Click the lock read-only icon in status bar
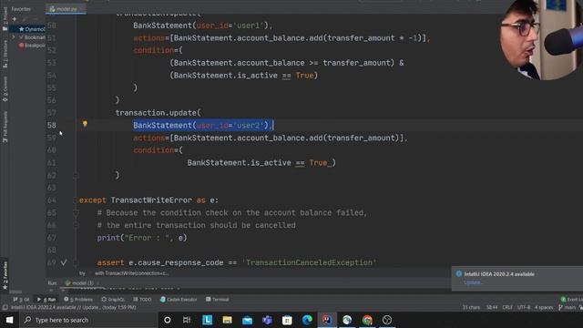Screen dimensions: 583x328 coord(580,308)
